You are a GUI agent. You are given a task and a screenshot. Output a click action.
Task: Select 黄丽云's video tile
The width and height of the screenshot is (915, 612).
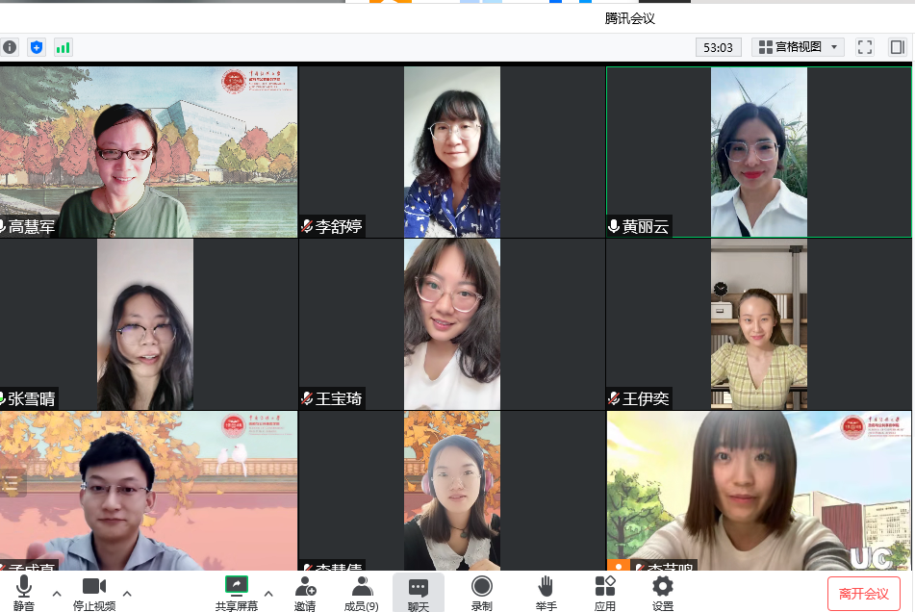758,149
